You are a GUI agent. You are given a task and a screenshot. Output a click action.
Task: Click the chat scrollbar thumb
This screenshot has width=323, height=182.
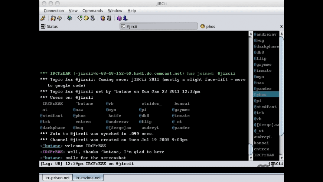(x=251, y=149)
